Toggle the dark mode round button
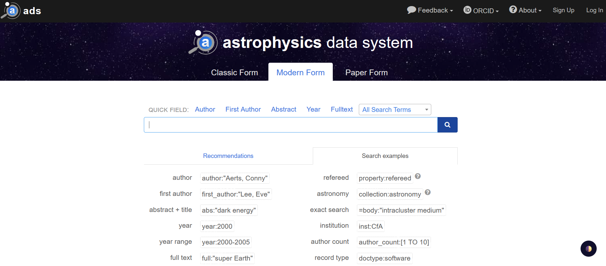The width and height of the screenshot is (606, 266). click(588, 249)
